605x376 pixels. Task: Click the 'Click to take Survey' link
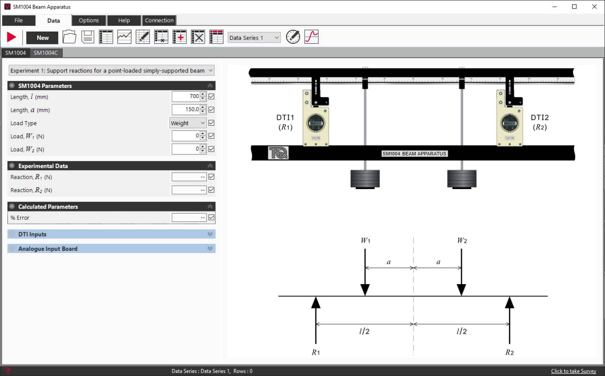573,371
